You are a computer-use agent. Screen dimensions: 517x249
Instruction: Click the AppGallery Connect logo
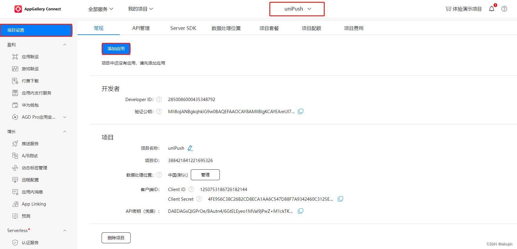coord(37,9)
